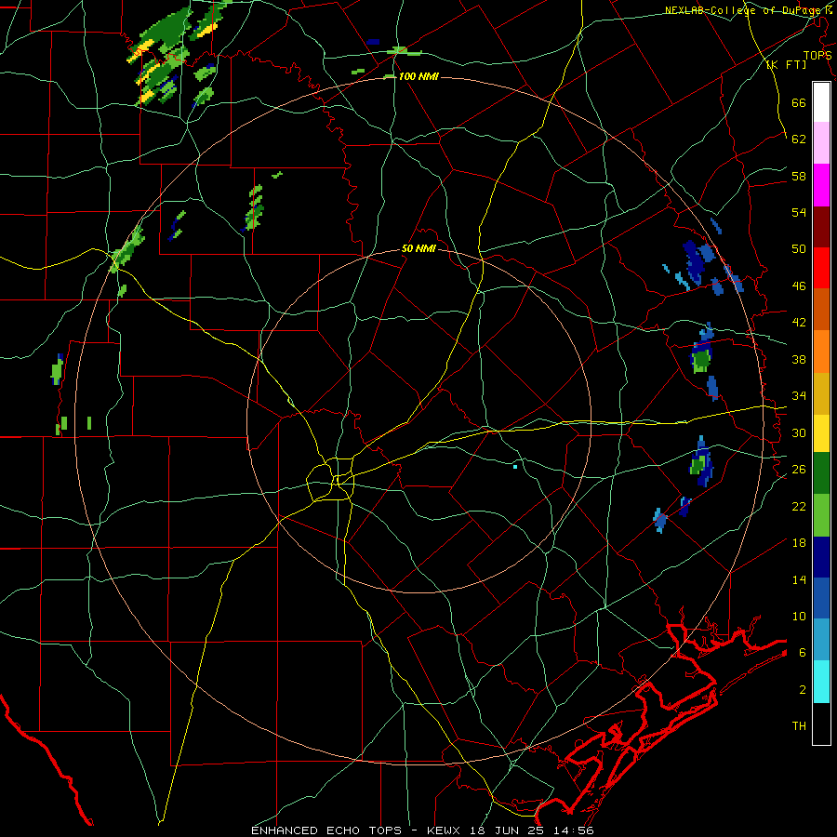Viewport: 837px width, 837px height.
Task: Click the '66' legend value
Action: pos(799,102)
